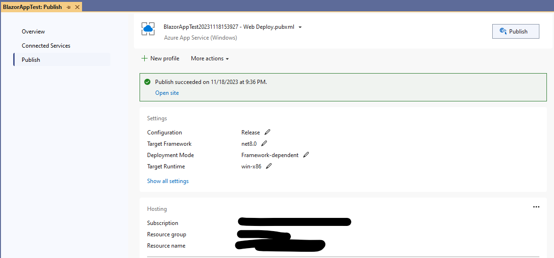Image resolution: width=554 pixels, height=258 pixels.
Task: Click the Resource group label
Action: tap(166, 234)
